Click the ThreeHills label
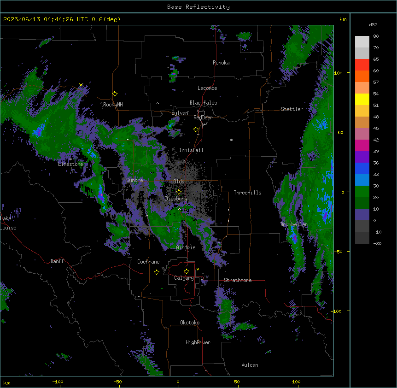This screenshot has width=397, height=388. point(247,193)
